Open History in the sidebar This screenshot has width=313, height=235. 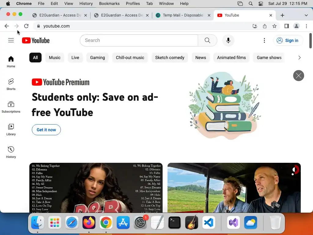pos(11,152)
